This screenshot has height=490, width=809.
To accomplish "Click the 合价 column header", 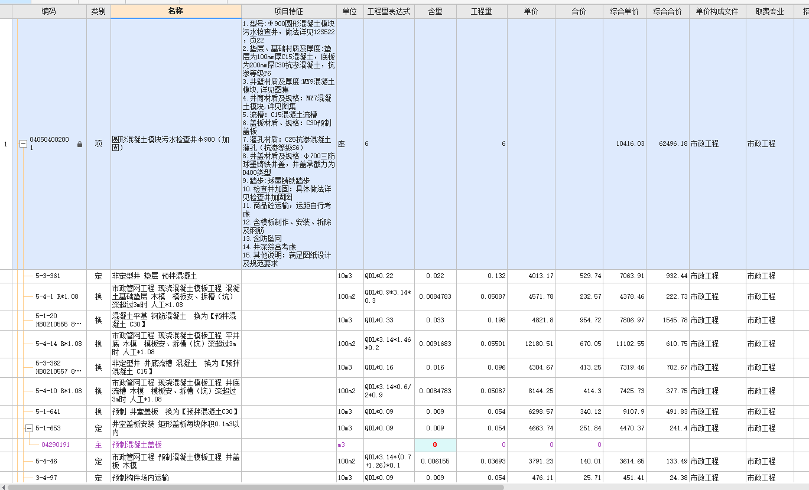I will (579, 12).
